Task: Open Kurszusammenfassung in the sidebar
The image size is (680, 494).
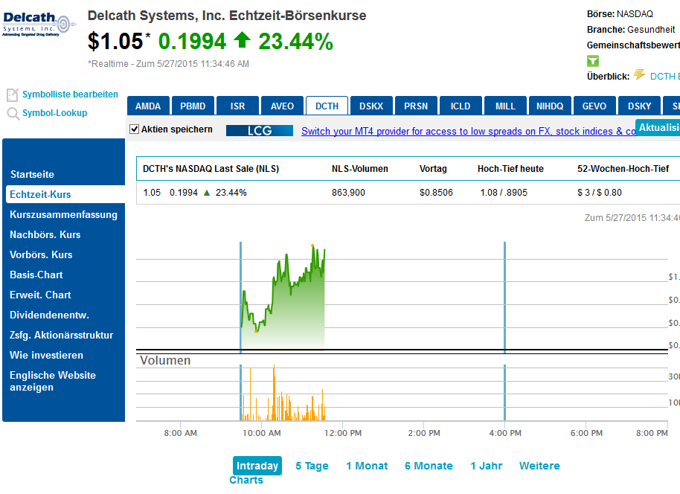Action: (x=63, y=214)
